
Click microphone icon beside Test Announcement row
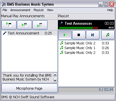click(x=4, y=33)
